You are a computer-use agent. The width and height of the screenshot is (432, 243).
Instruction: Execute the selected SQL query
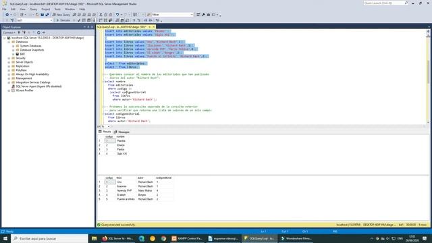63,20
